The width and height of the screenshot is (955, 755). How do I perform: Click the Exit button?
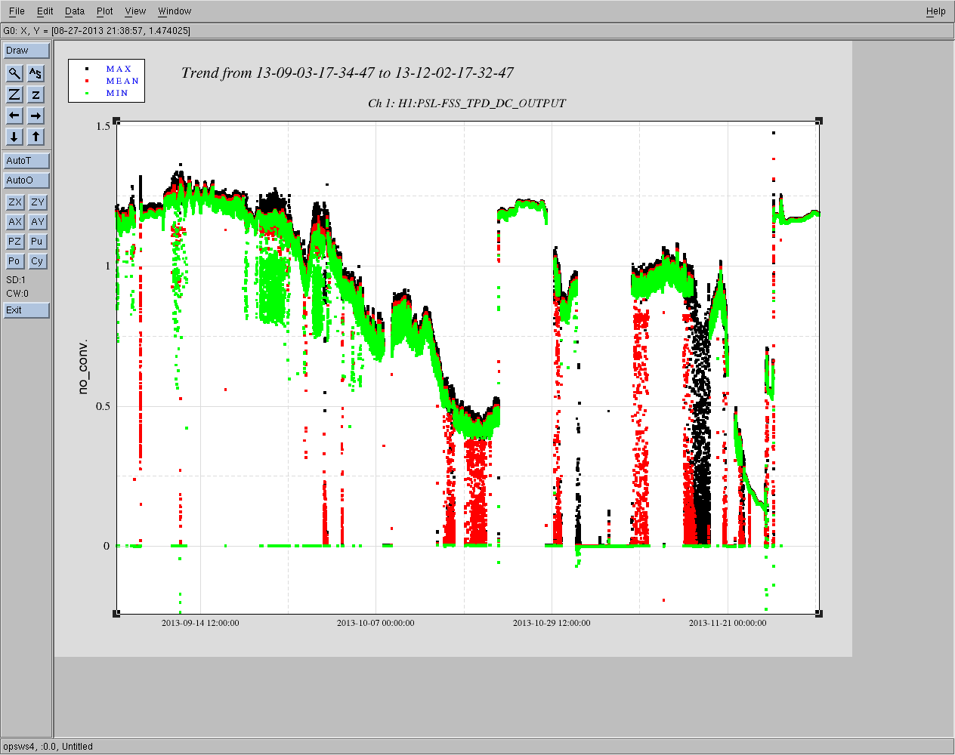[26, 310]
